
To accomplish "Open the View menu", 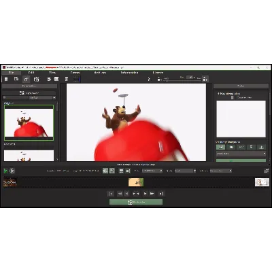I will (52, 73).
